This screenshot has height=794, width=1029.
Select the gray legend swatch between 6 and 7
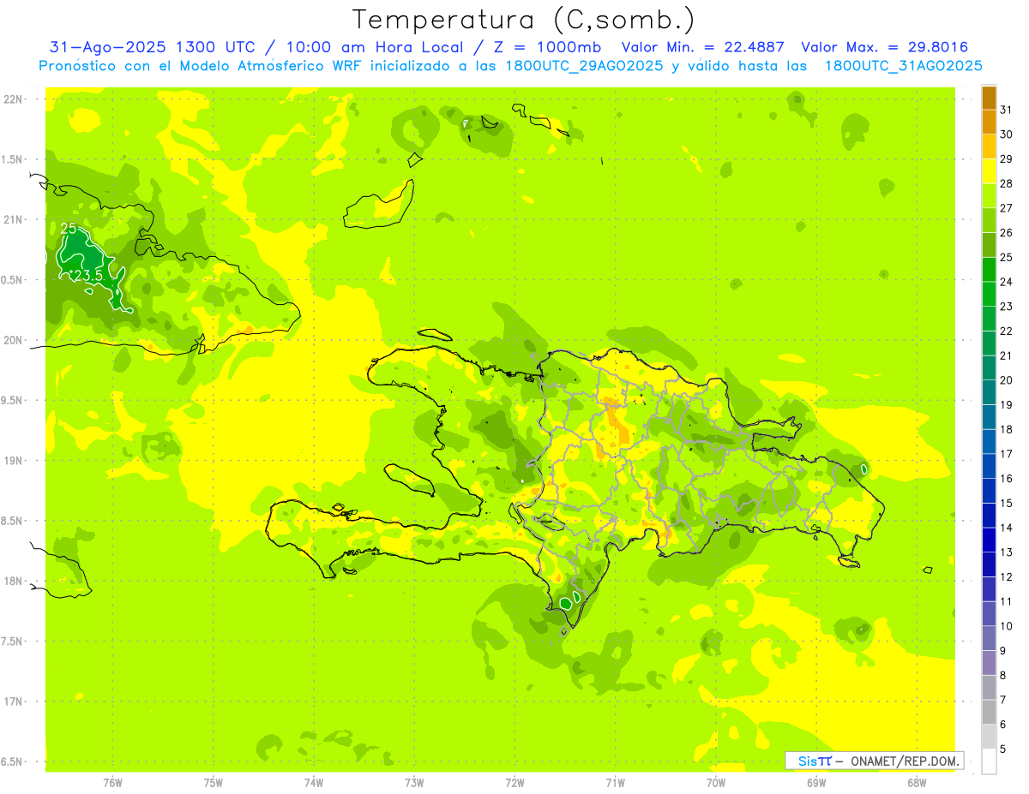coord(989,713)
